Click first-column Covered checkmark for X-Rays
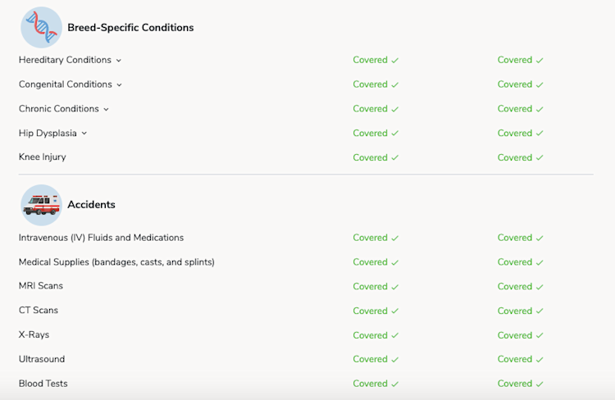 [395, 335]
